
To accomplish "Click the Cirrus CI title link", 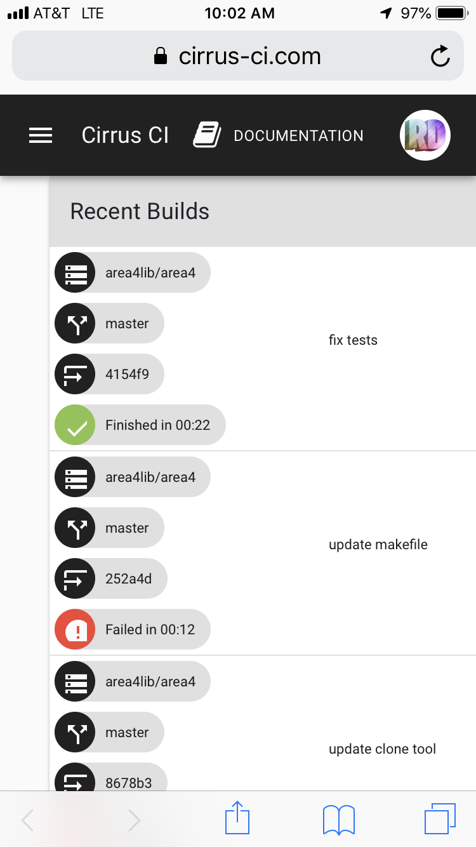I will tap(124, 135).
